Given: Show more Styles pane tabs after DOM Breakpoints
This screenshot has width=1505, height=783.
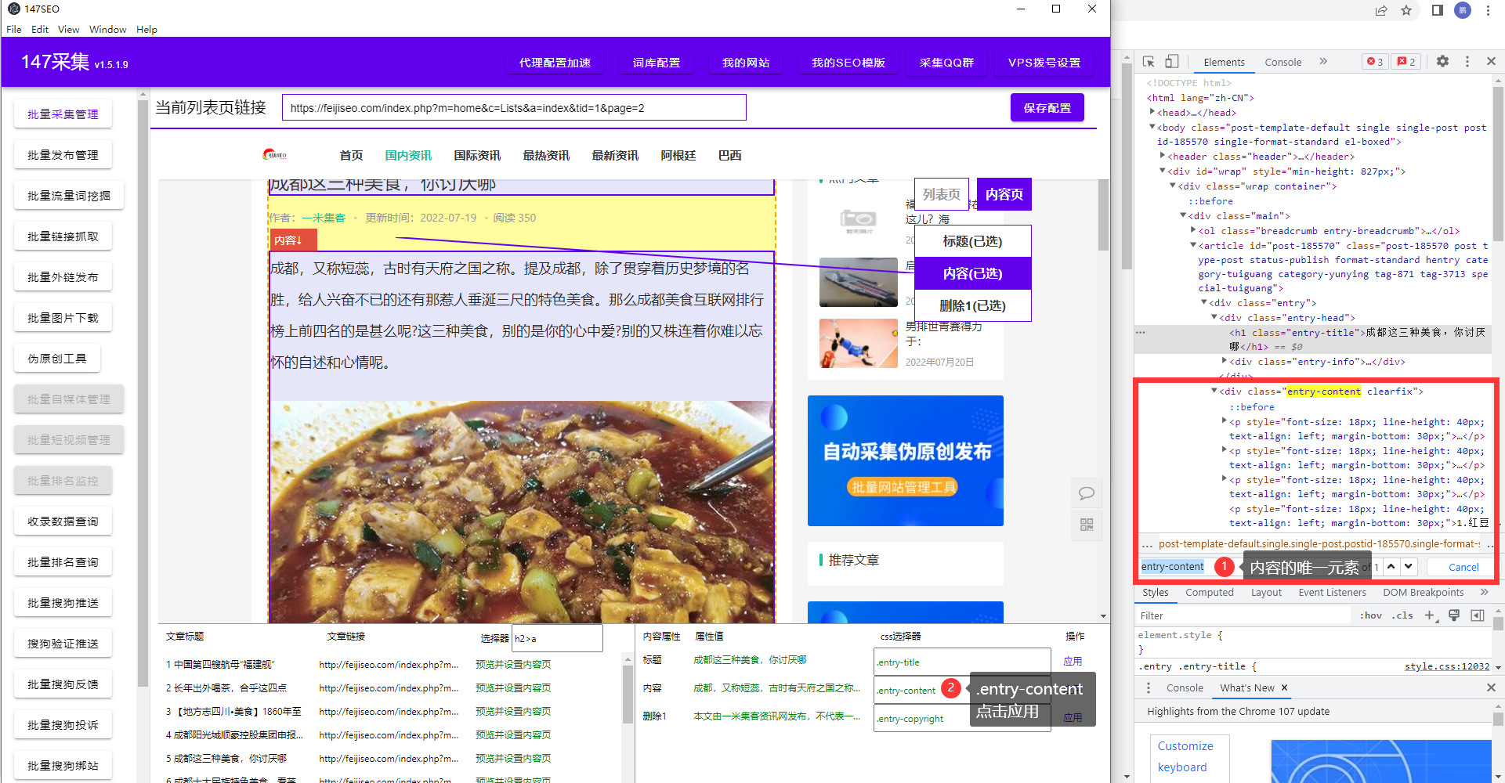Looking at the screenshot, I should pos(1485,592).
